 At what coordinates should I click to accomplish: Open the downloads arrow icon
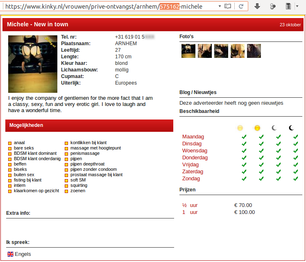coord(257,7)
